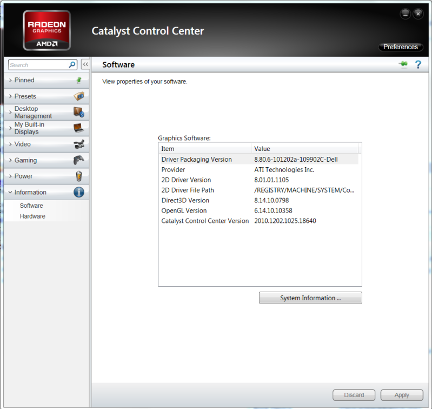This screenshot has height=409, width=432.
Task: Click the value ATI Technologies Inc.
Action: click(284, 169)
